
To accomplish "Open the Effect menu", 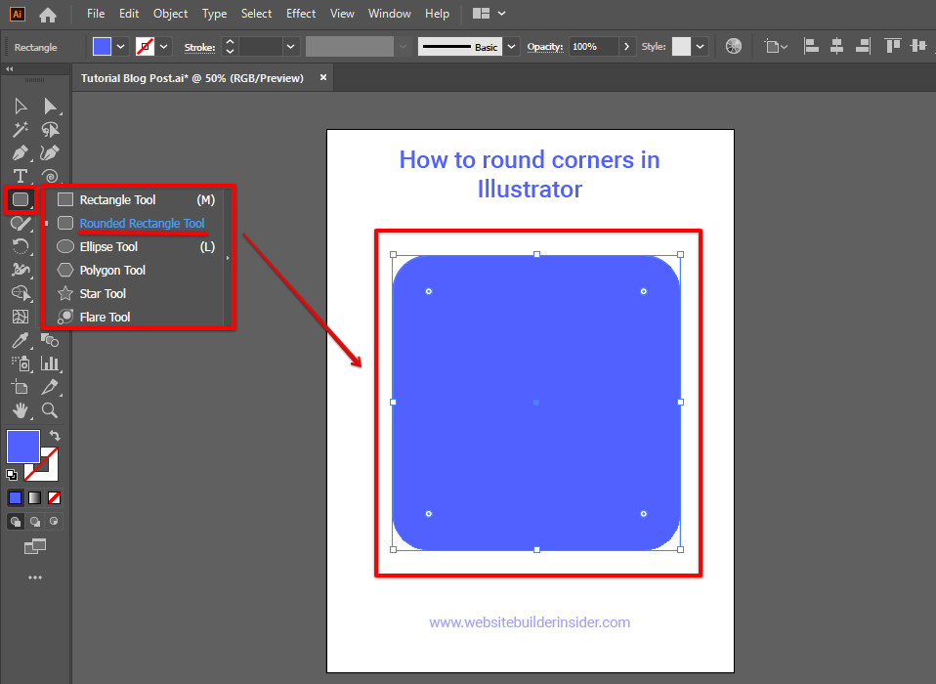I will pyautogui.click(x=301, y=14).
